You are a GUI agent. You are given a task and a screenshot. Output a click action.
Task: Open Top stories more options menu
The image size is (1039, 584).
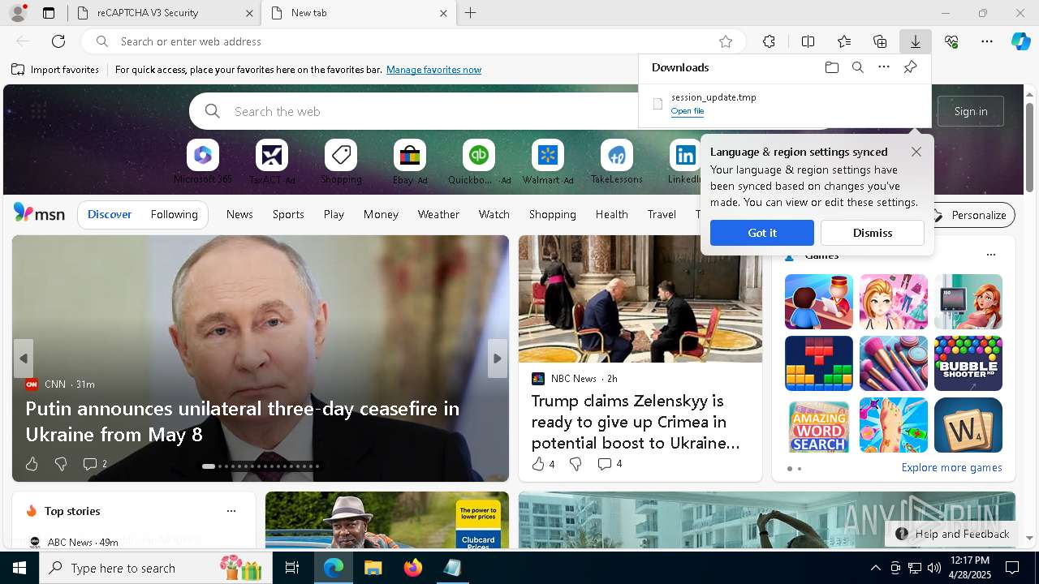click(231, 511)
